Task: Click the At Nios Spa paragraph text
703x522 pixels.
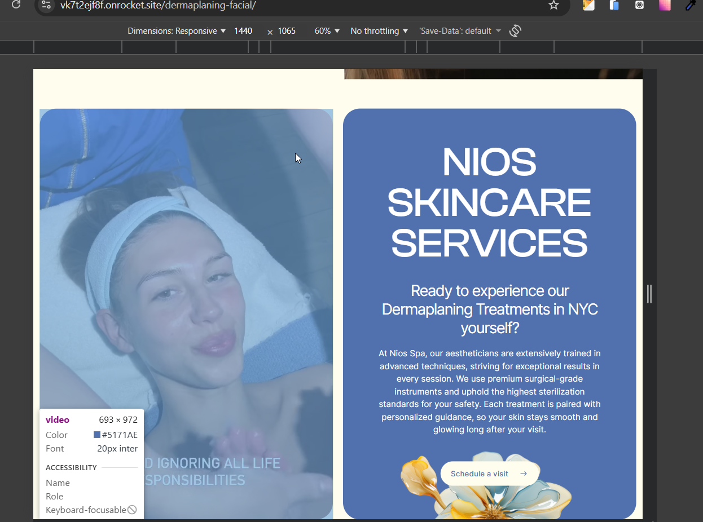Action: point(489,391)
